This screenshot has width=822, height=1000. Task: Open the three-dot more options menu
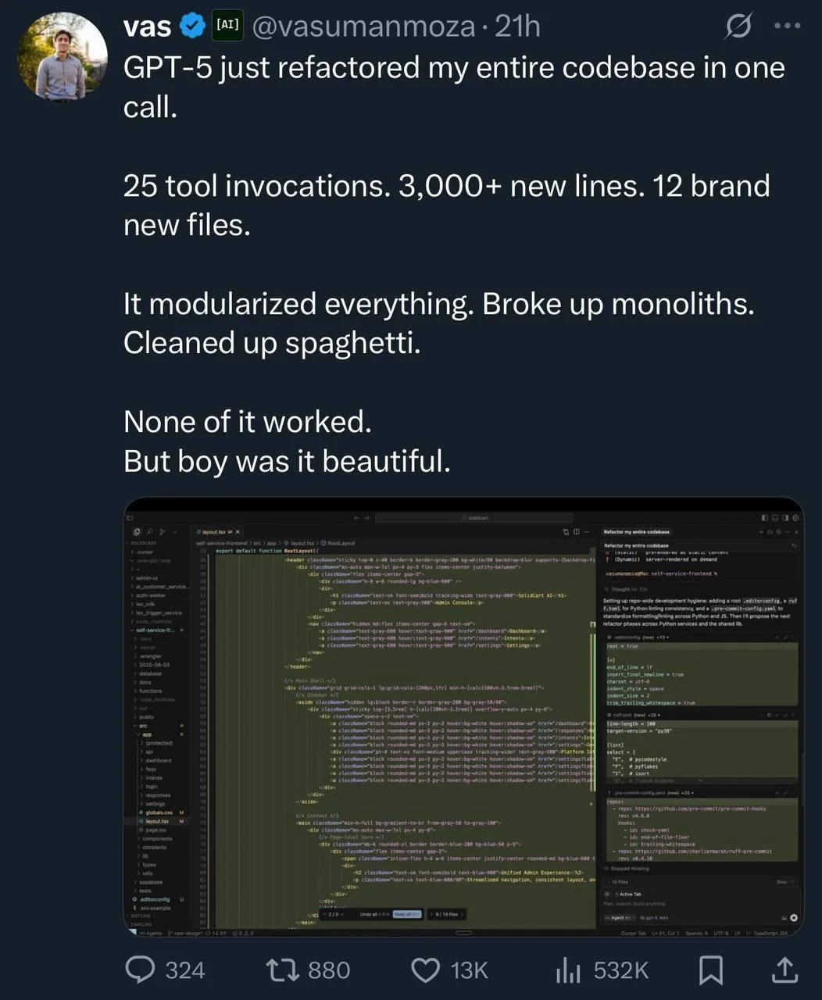(787, 27)
